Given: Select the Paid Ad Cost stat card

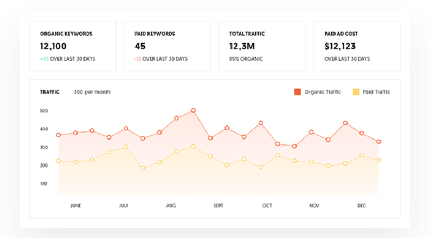Looking at the screenshot, I should [x=357, y=46].
